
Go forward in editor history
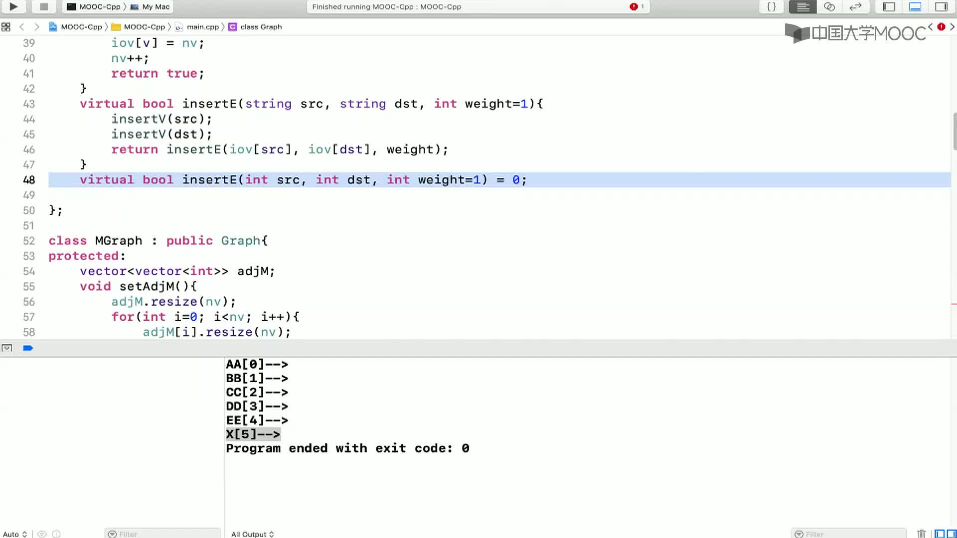36,27
